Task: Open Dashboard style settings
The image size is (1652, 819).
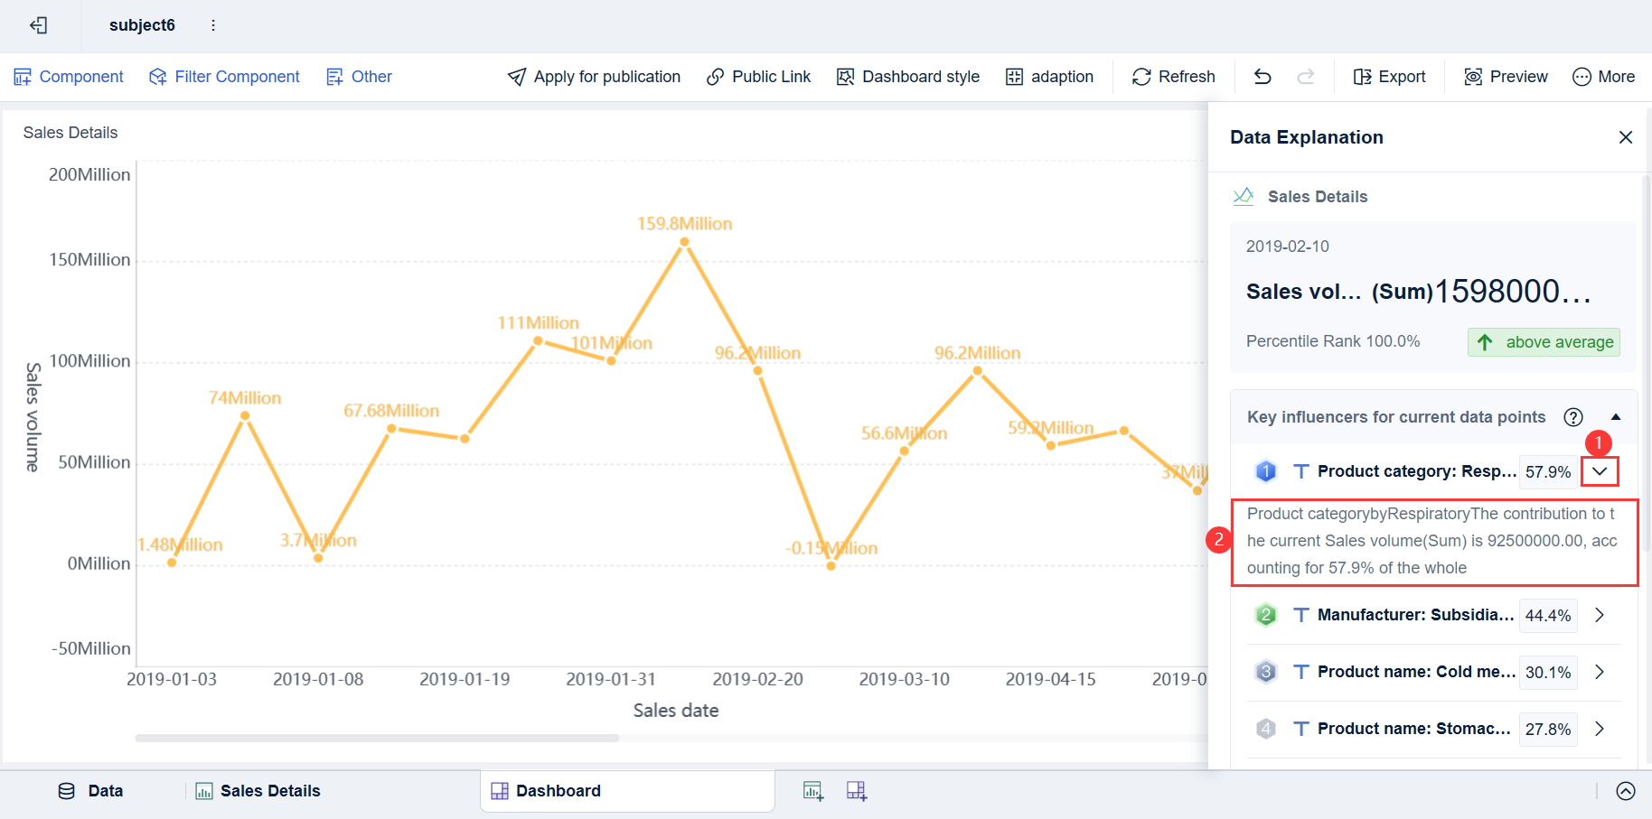Action: pos(845,77)
